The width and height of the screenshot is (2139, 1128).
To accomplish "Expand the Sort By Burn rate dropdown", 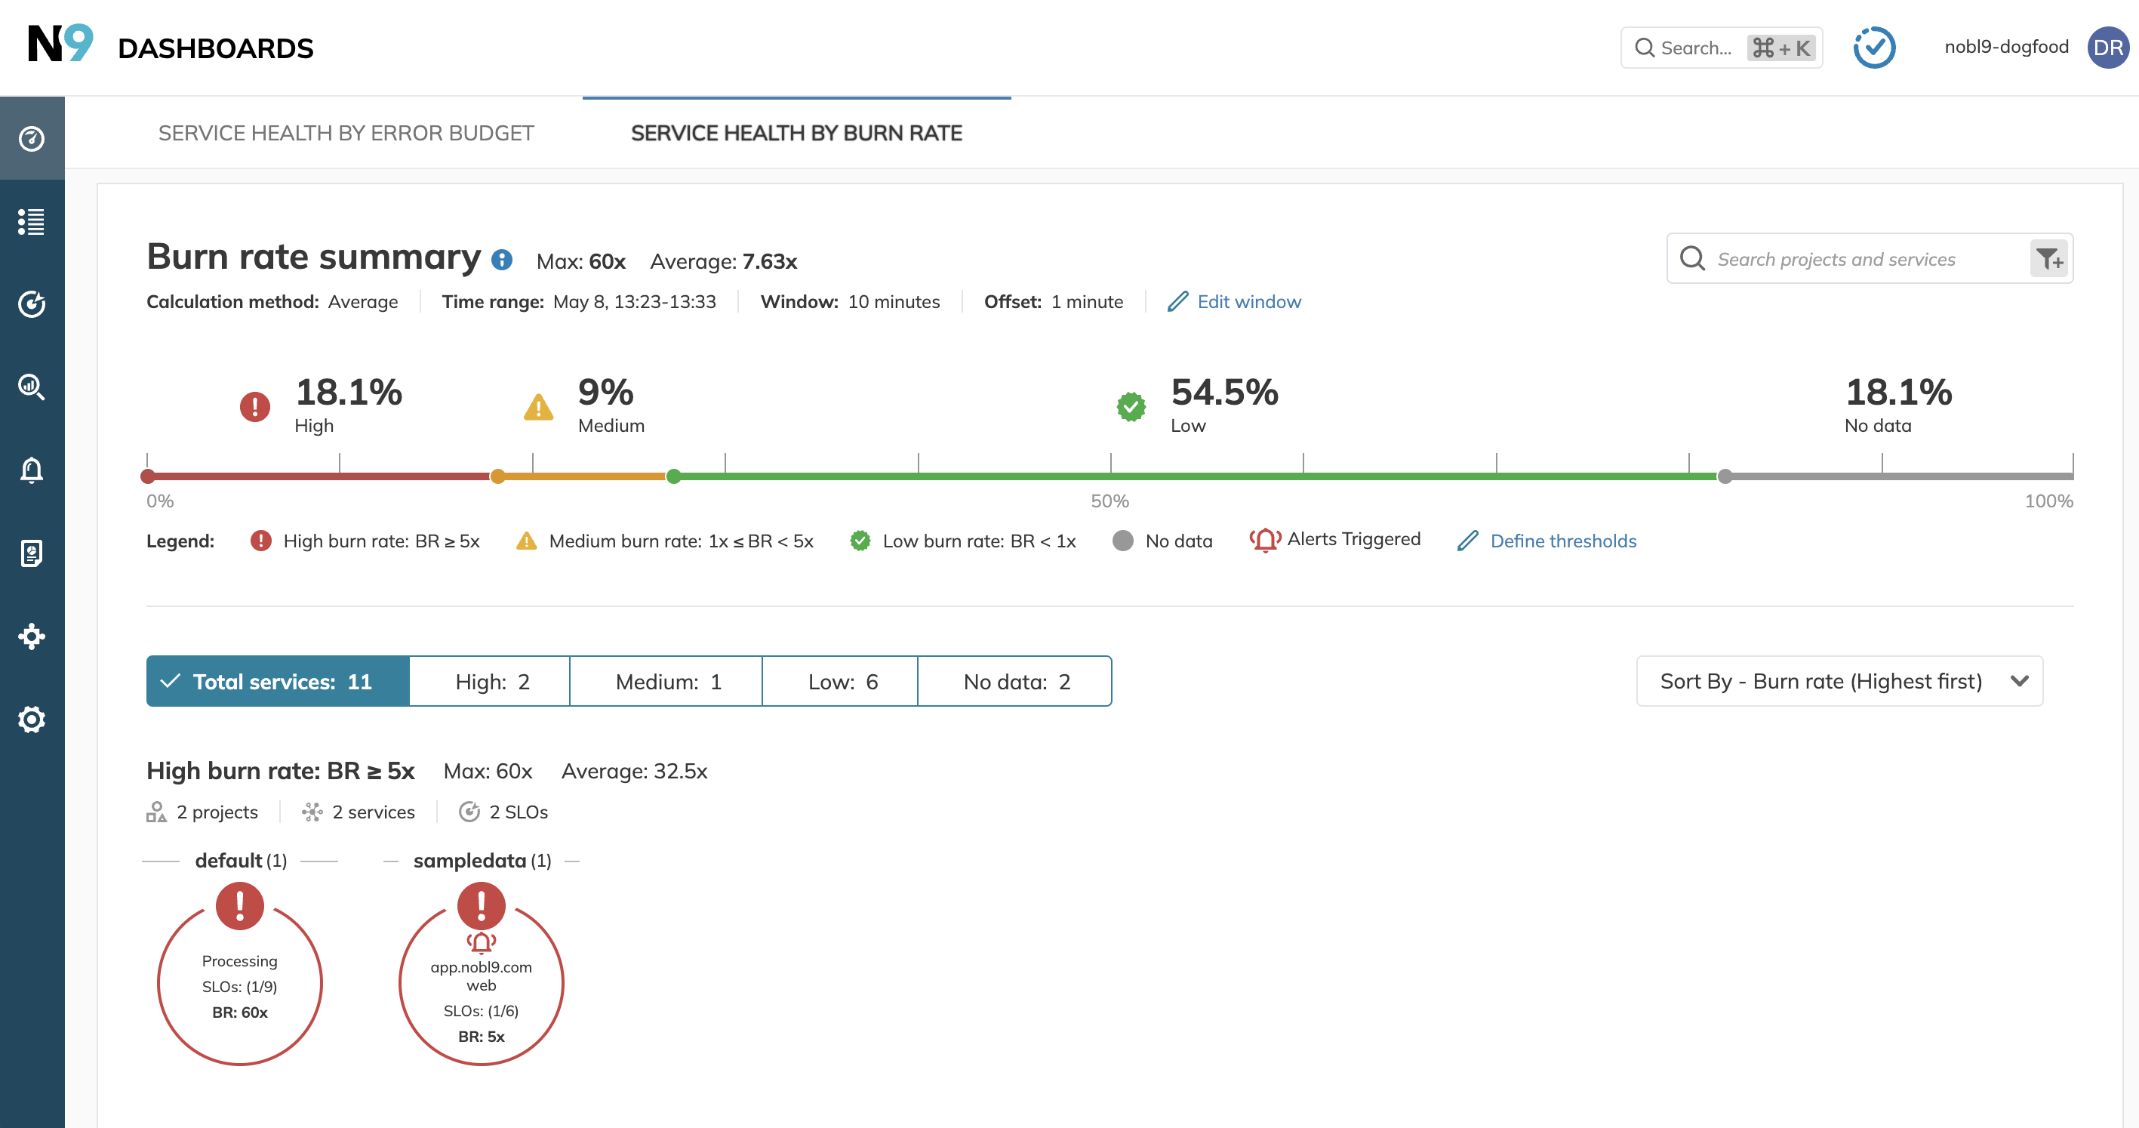I will [1839, 681].
